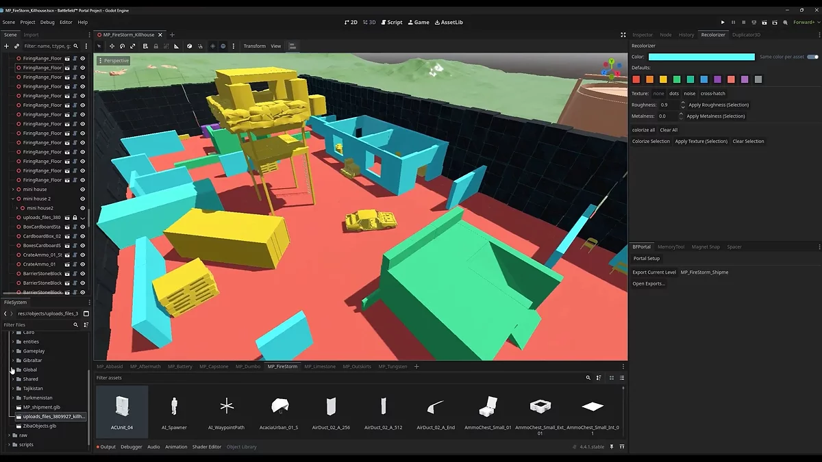Collapse the 'mini house 2' tree node
The height and width of the screenshot is (462, 822).
[x=13, y=198]
